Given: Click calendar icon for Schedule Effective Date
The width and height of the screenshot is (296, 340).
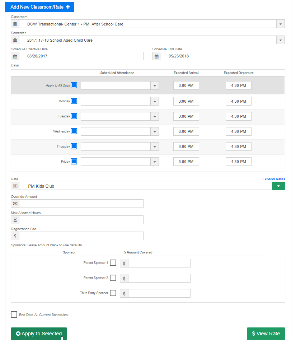Looking at the screenshot, I should (15, 56).
